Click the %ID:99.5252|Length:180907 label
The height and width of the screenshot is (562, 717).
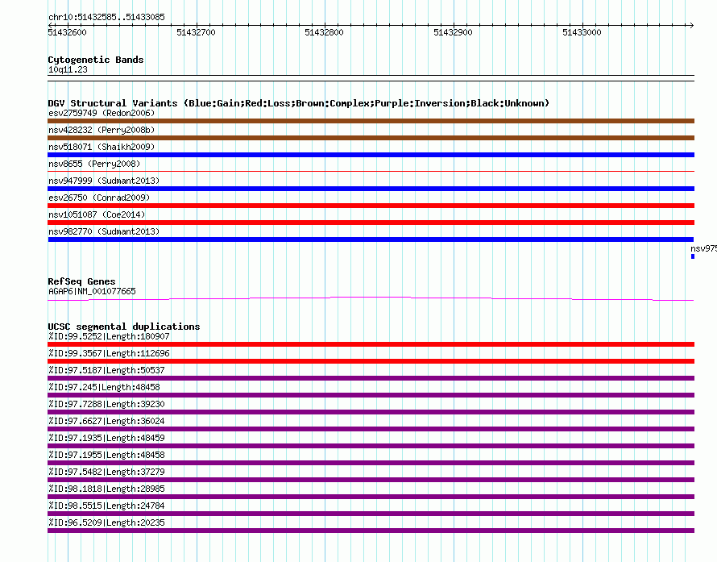[109, 336]
